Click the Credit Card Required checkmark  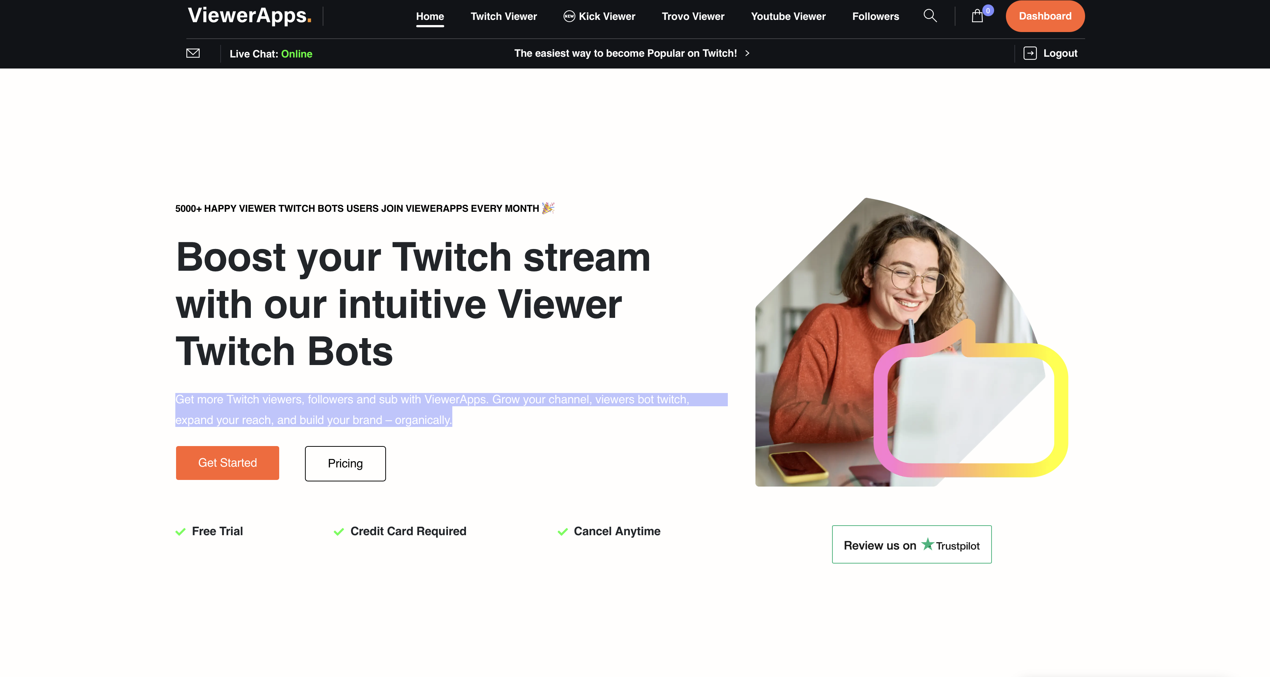click(339, 532)
